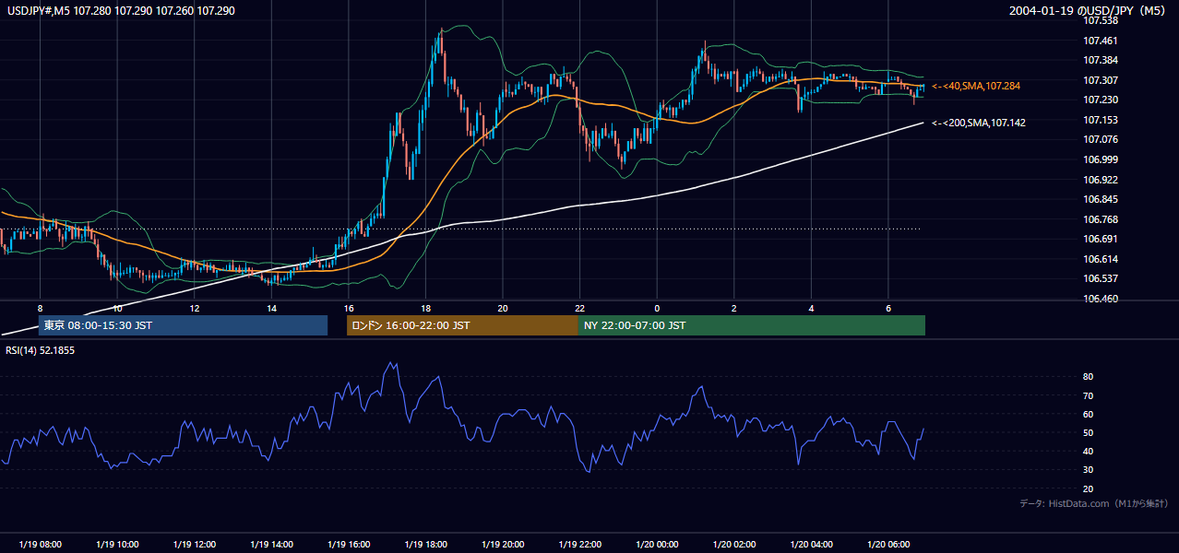The width and height of the screenshot is (1179, 553).
Task: Click the 40 SMA 107.284 label
Action: [976, 86]
